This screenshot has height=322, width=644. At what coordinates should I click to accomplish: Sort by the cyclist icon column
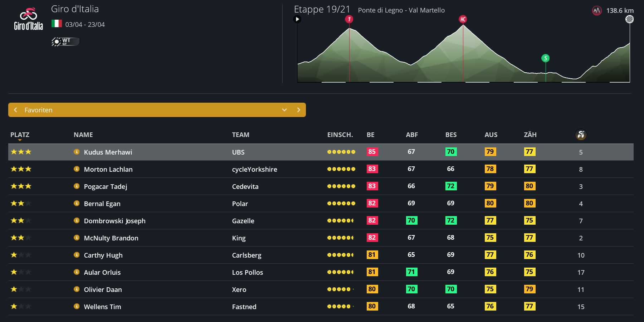pyautogui.click(x=581, y=135)
